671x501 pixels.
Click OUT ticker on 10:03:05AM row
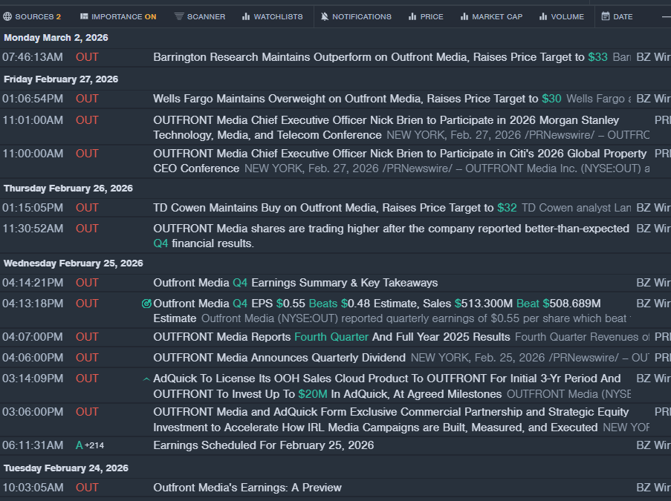(87, 488)
